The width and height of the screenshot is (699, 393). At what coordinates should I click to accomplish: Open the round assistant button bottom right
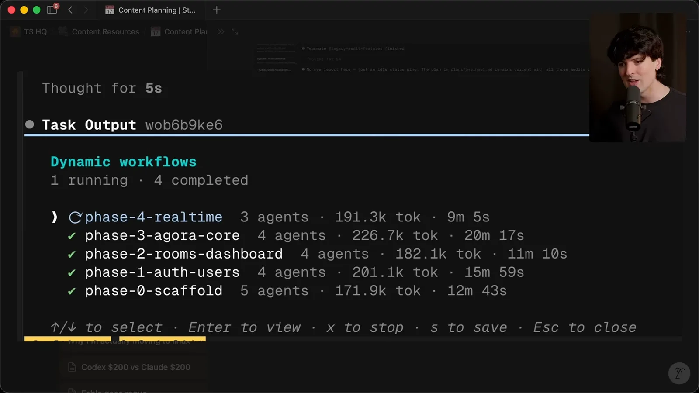point(679,373)
